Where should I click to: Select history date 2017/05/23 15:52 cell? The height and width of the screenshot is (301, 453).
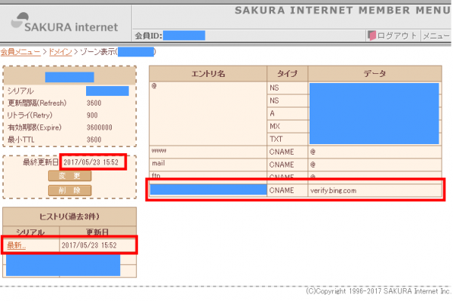(97, 245)
